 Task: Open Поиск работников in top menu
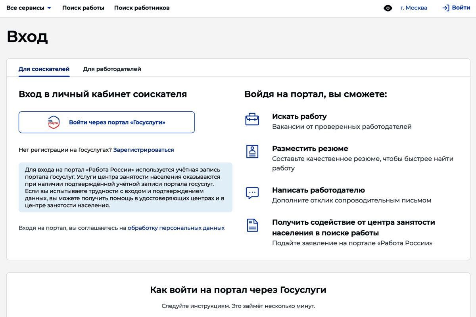142,8
